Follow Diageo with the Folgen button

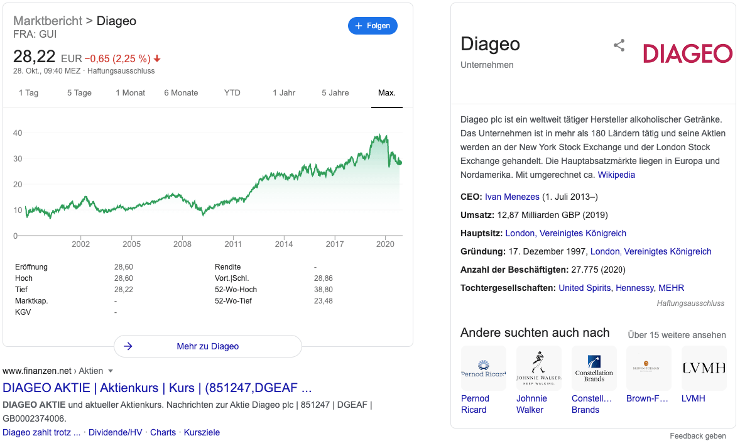pyautogui.click(x=373, y=26)
